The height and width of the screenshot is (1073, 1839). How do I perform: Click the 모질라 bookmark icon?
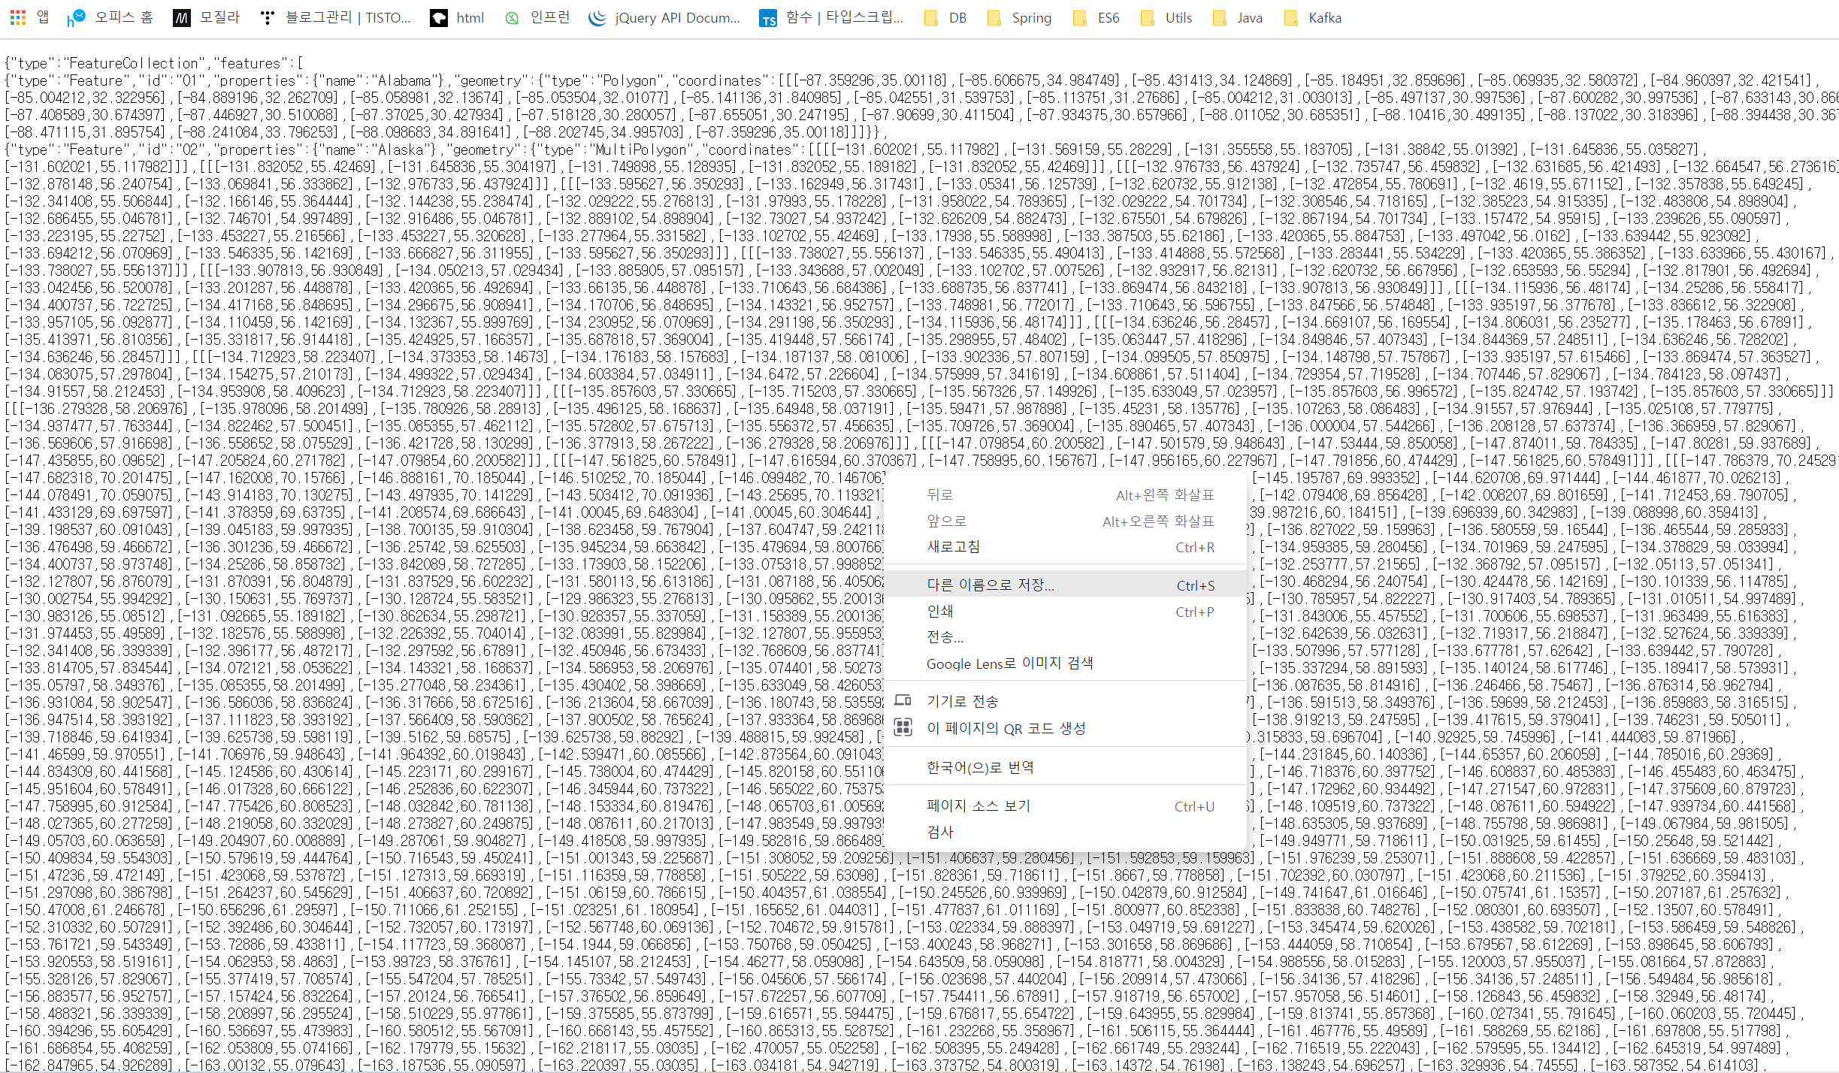[x=182, y=18]
